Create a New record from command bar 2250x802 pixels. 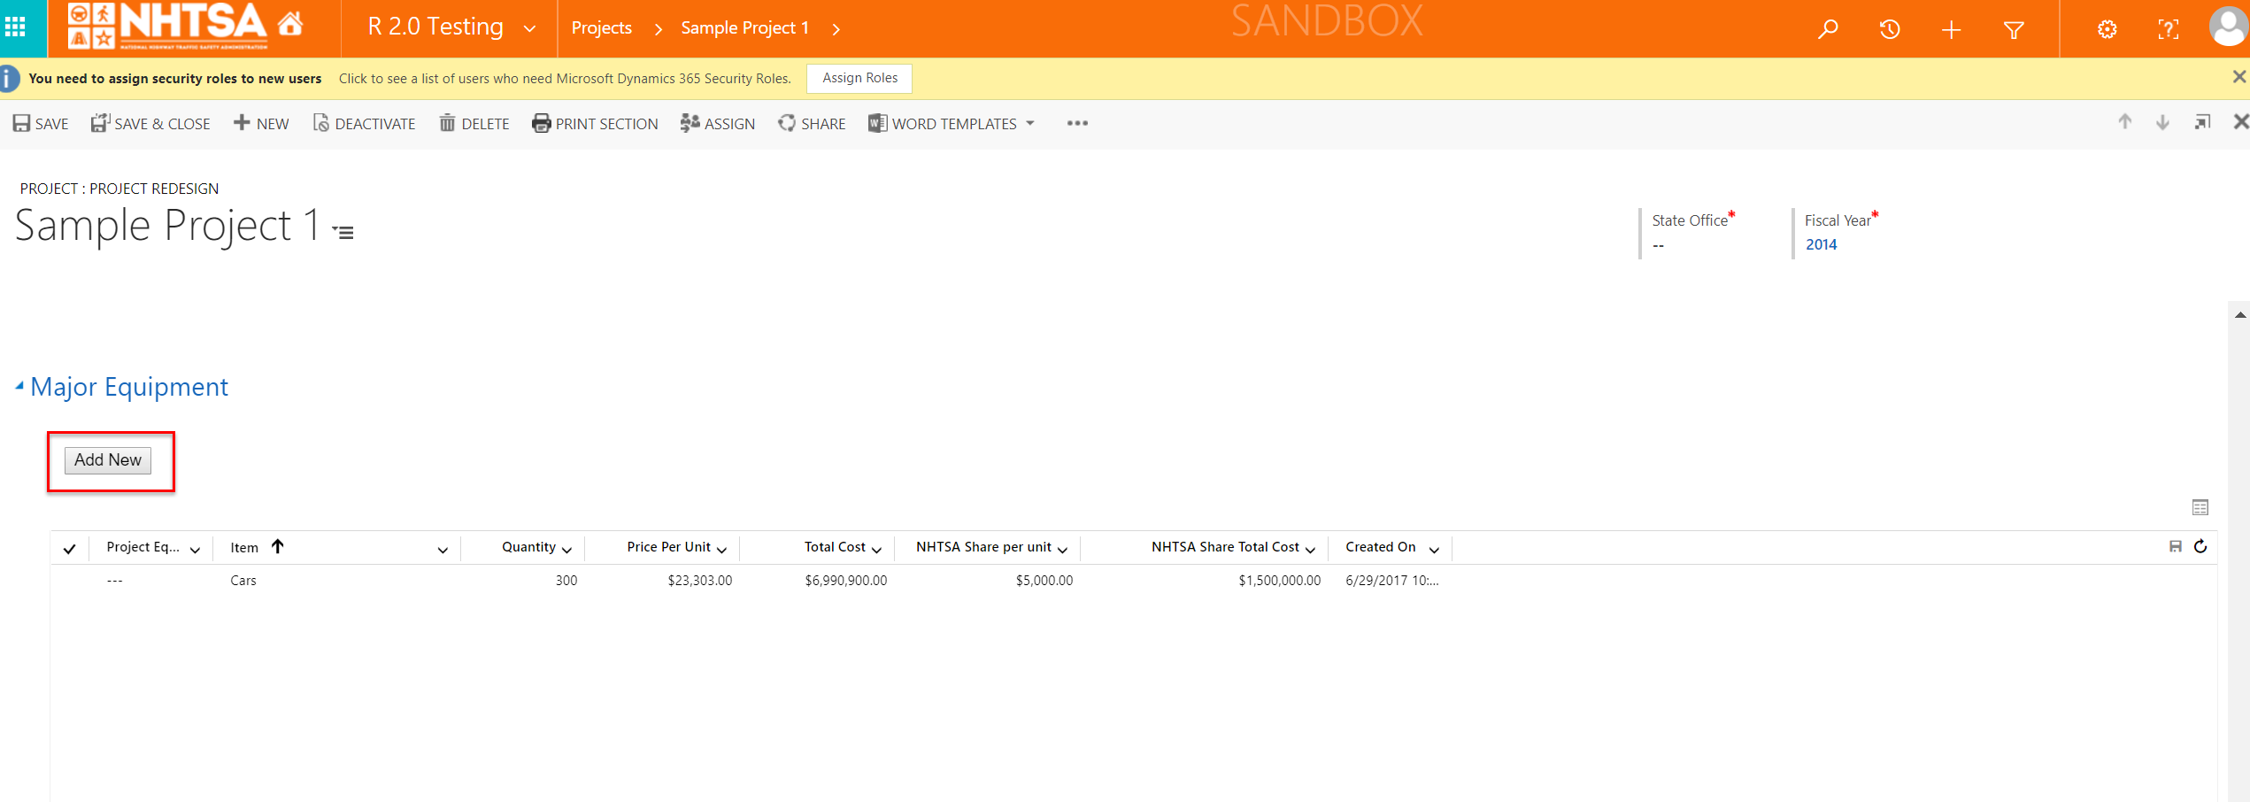(261, 124)
